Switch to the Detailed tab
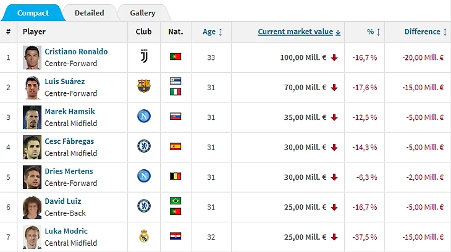This screenshot has width=451, height=252. 90,12
